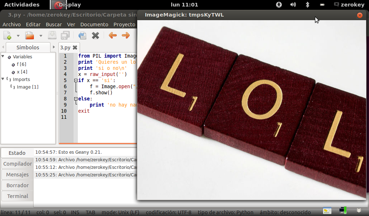Toggle overwrite mode via the INS indicator
Screen dimensions: 369x216
click(75, 212)
